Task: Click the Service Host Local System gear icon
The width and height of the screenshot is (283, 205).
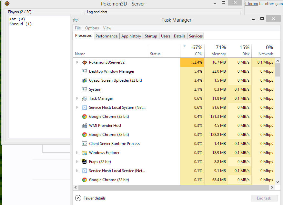Action: point(85,108)
